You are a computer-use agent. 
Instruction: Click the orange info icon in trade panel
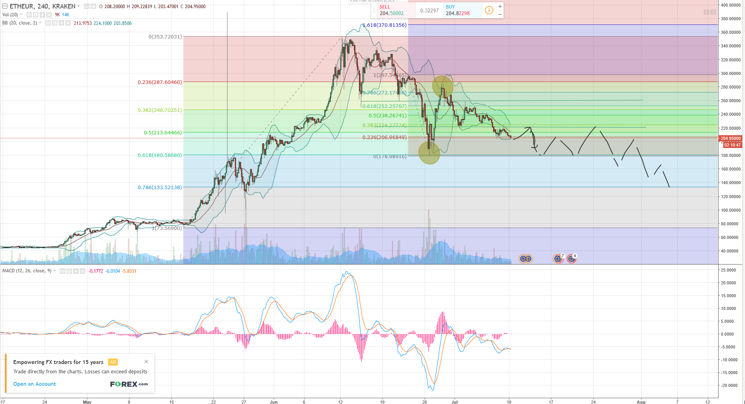coord(489,10)
